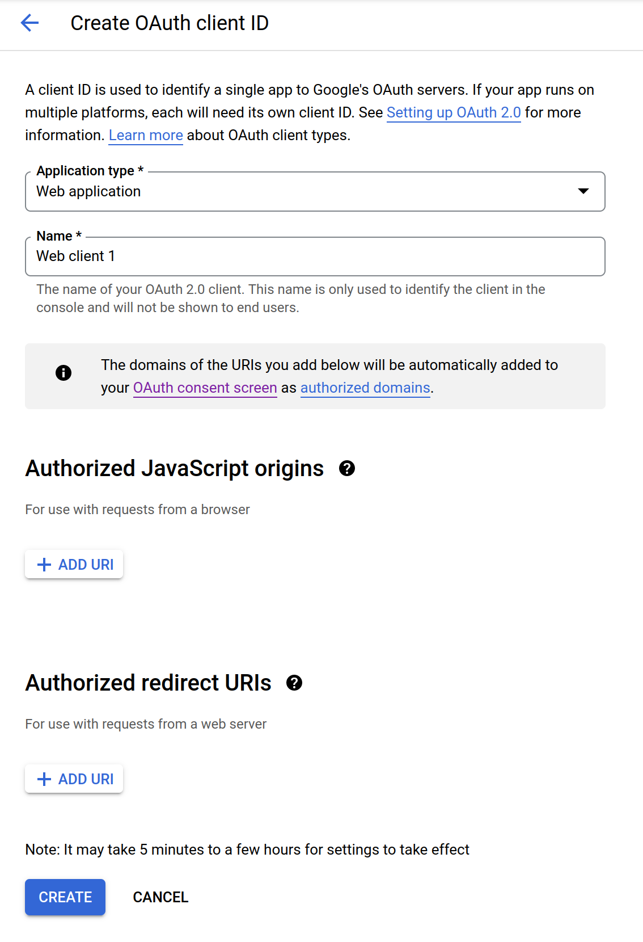The height and width of the screenshot is (942, 643).
Task: Click the info icon in domains notice
Action: pos(64,373)
